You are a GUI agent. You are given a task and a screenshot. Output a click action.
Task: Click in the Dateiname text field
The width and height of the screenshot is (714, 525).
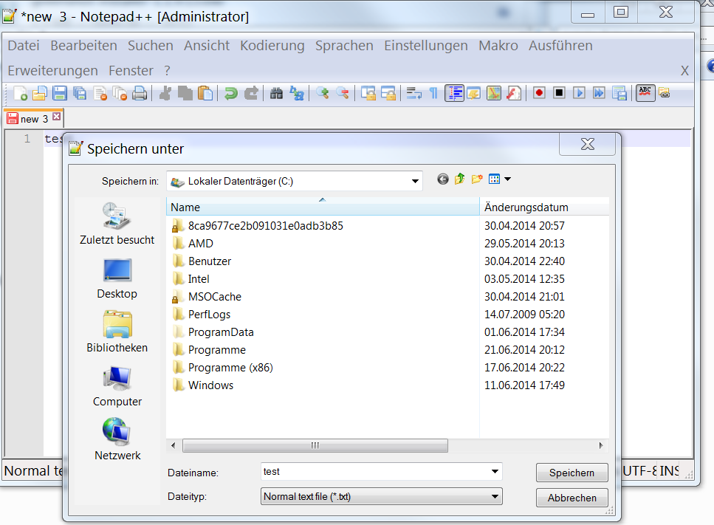374,472
